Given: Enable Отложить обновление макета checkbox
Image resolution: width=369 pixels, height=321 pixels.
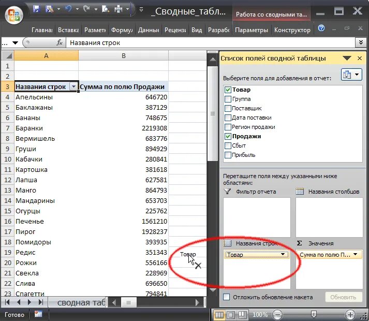Looking at the screenshot, I should tap(226, 297).
